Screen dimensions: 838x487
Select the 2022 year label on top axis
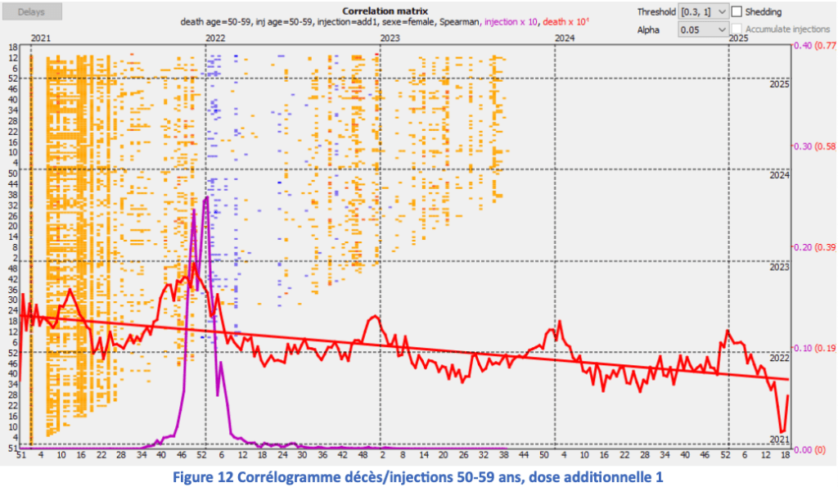point(216,38)
